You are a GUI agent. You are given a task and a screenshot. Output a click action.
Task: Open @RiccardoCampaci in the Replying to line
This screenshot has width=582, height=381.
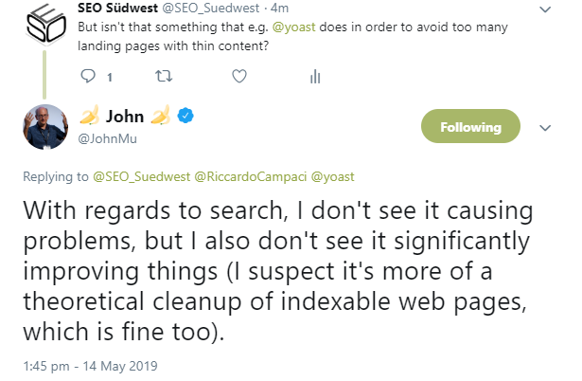pyautogui.click(x=251, y=176)
